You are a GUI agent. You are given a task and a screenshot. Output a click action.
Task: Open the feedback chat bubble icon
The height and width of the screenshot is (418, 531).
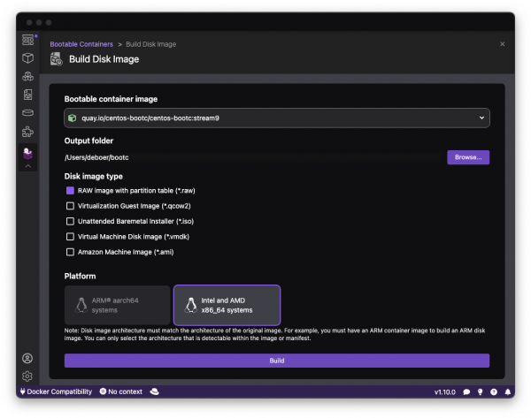pyautogui.click(x=466, y=392)
